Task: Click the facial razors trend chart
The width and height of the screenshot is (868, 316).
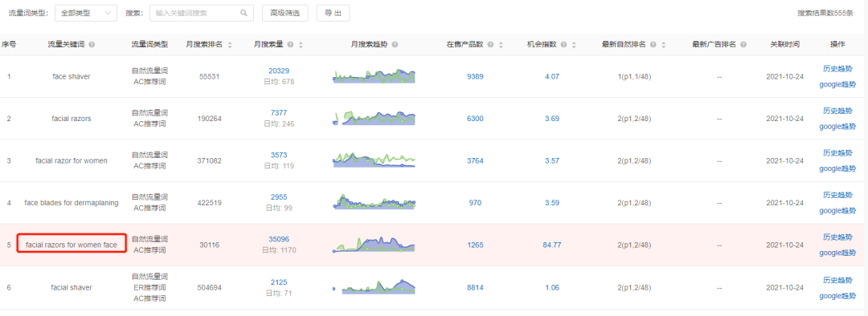Action: (x=374, y=118)
